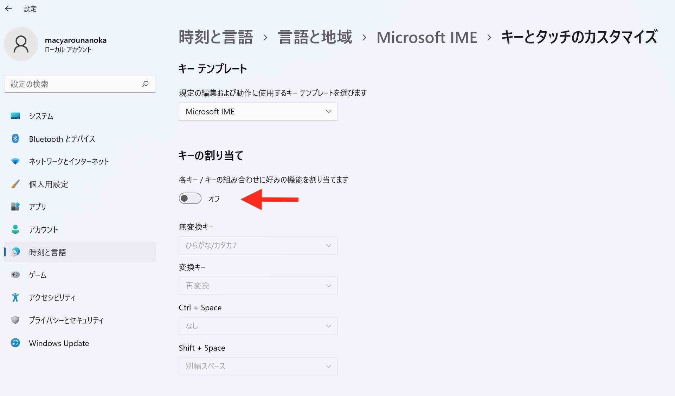Click the システム monitor icon
Image resolution: width=675 pixels, height=396 pixels.
15,116
